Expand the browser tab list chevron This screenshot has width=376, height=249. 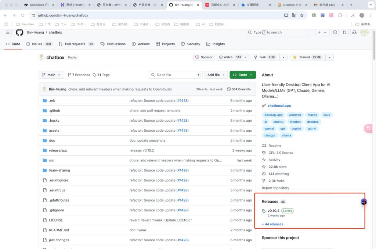pyautogui.click(x=371, y=5)
